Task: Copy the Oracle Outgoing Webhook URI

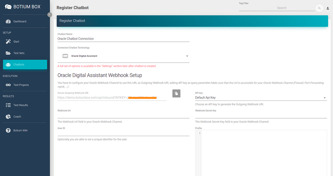Action: (x=176, y=93)
